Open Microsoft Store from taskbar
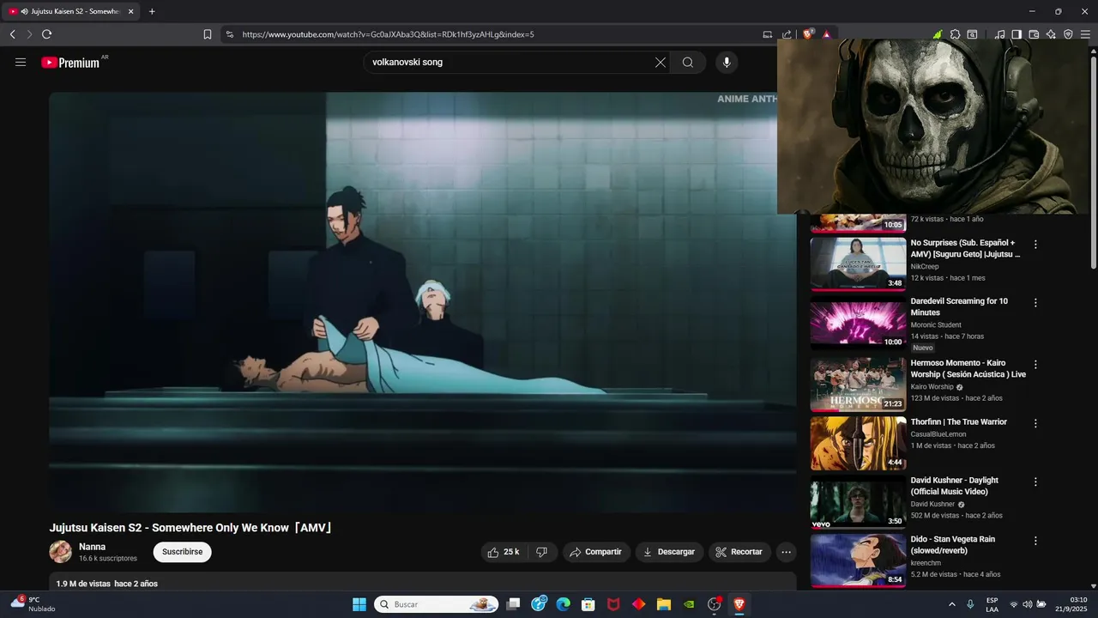 point(588,604)
